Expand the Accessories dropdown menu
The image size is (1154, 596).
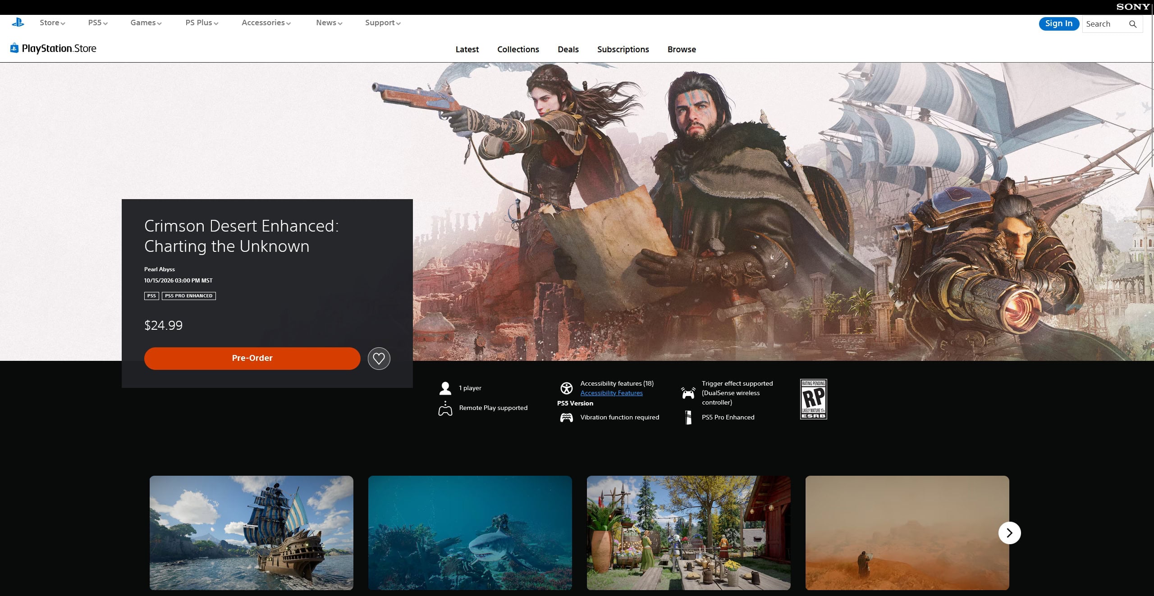[266, 23]
